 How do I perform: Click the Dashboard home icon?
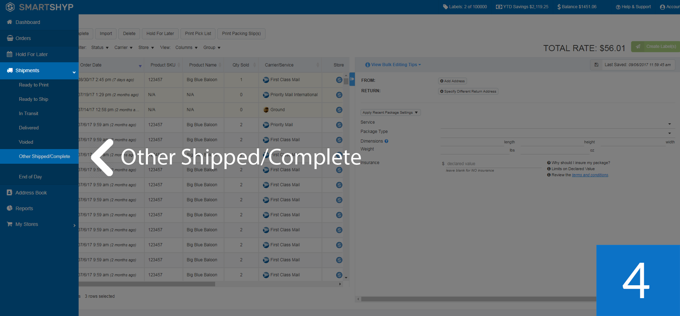(10, 22)
